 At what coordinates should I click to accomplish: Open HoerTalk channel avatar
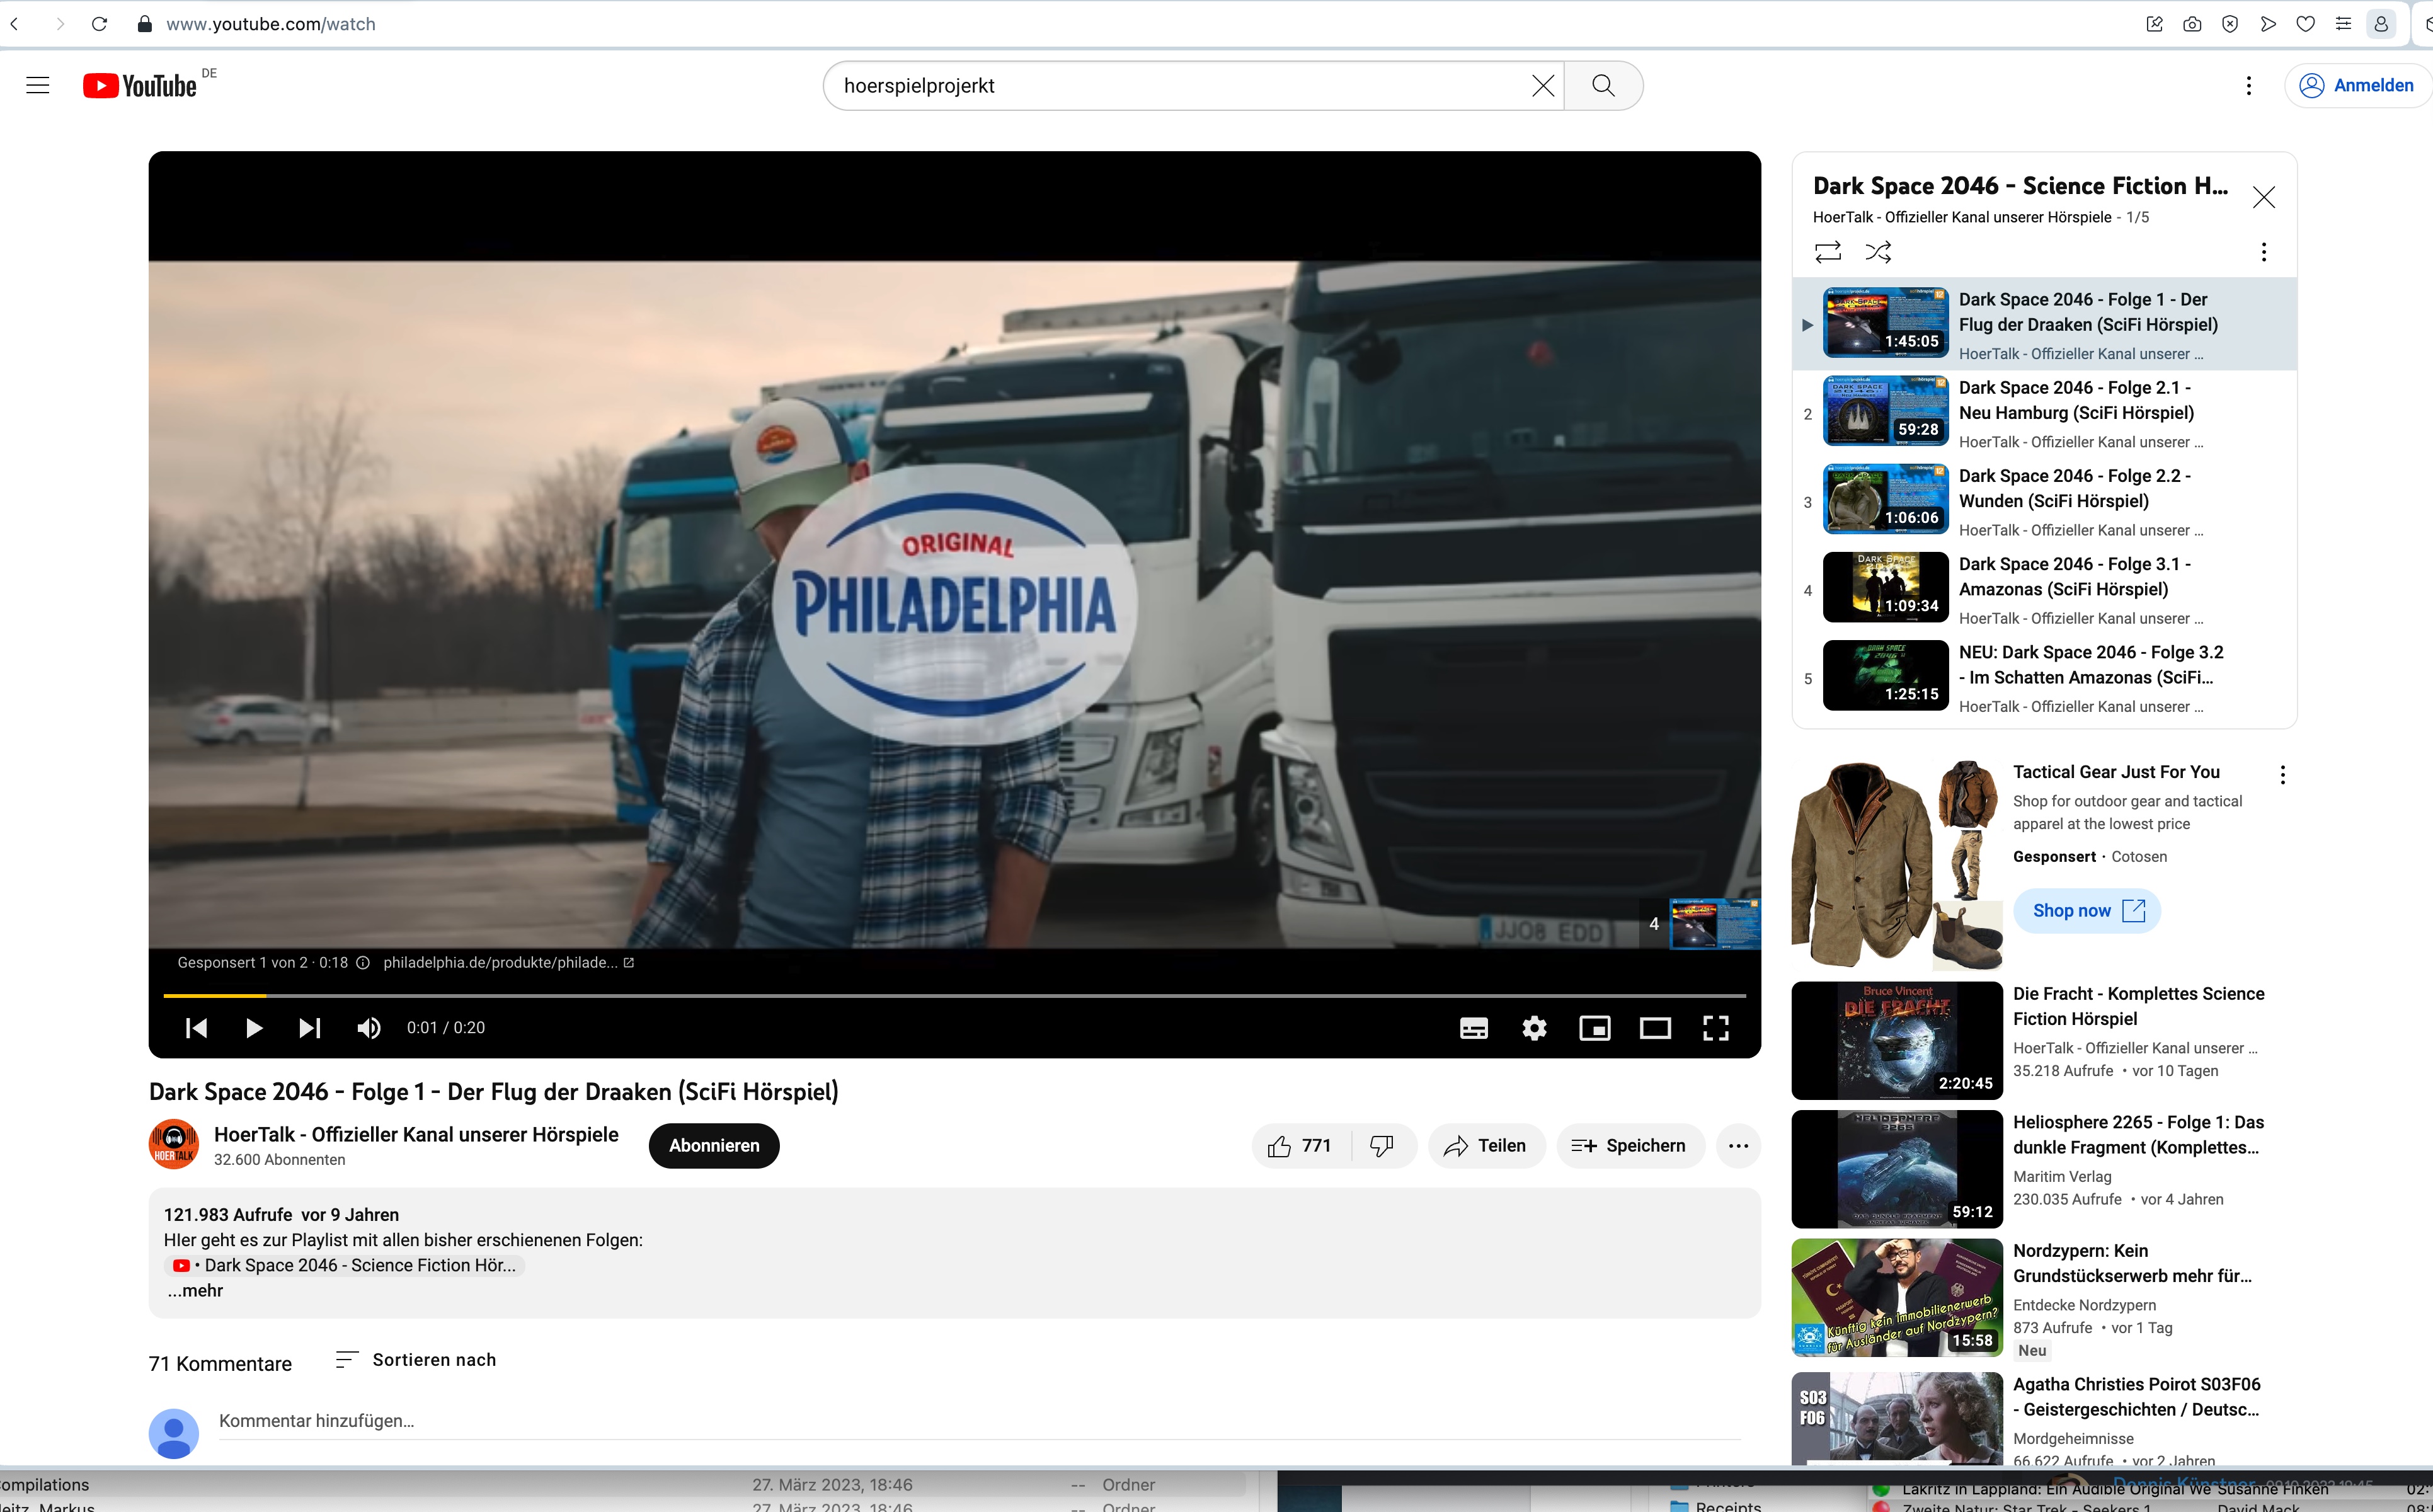click(x=174, y=1144)
